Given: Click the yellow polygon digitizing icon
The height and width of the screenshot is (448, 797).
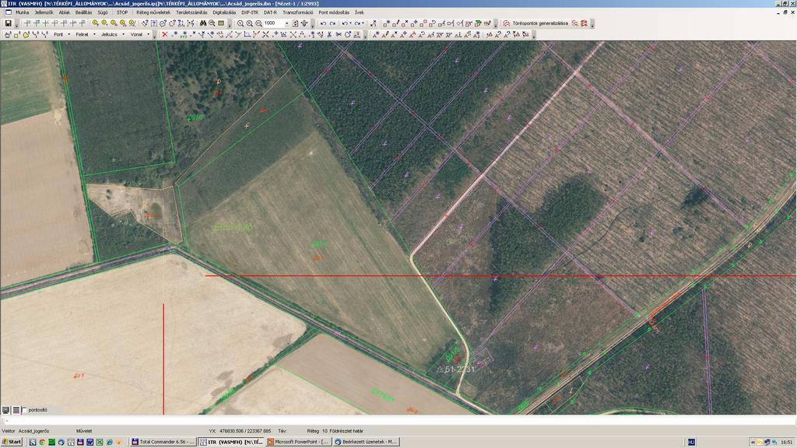Looking at the screenshot, I should pos(26,34).
